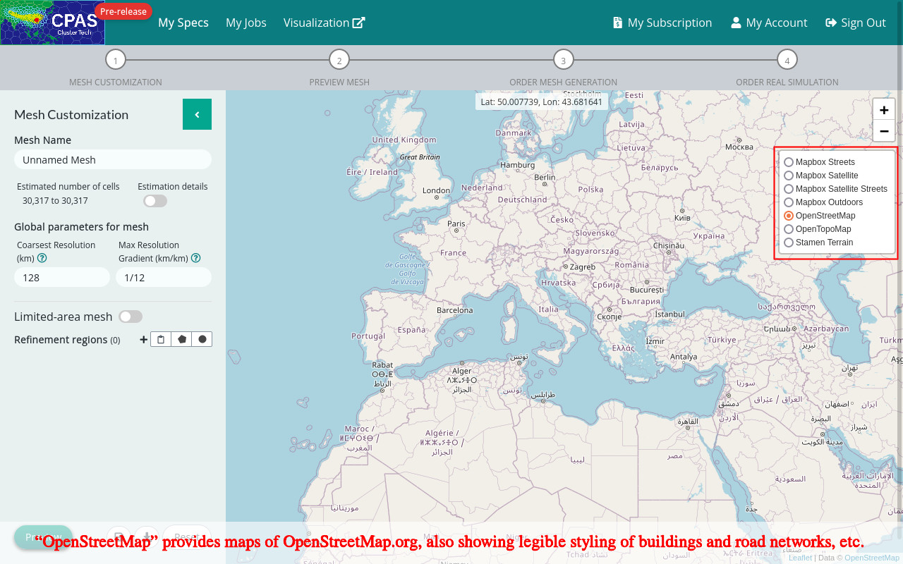Toggle the Estimation details switch
Image resolution: width=903 pixels, height=564 pixels.
coord(155,201)
